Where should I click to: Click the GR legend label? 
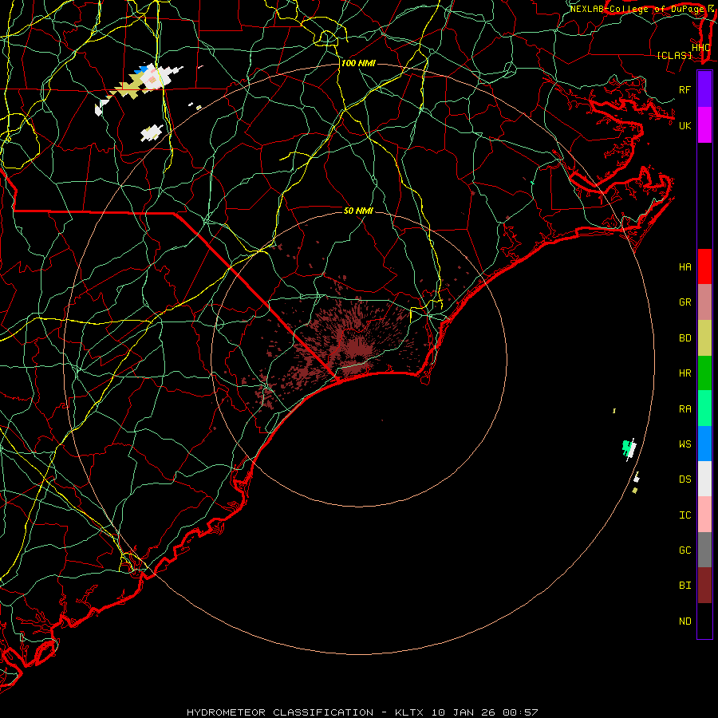[x=684, y=302]
